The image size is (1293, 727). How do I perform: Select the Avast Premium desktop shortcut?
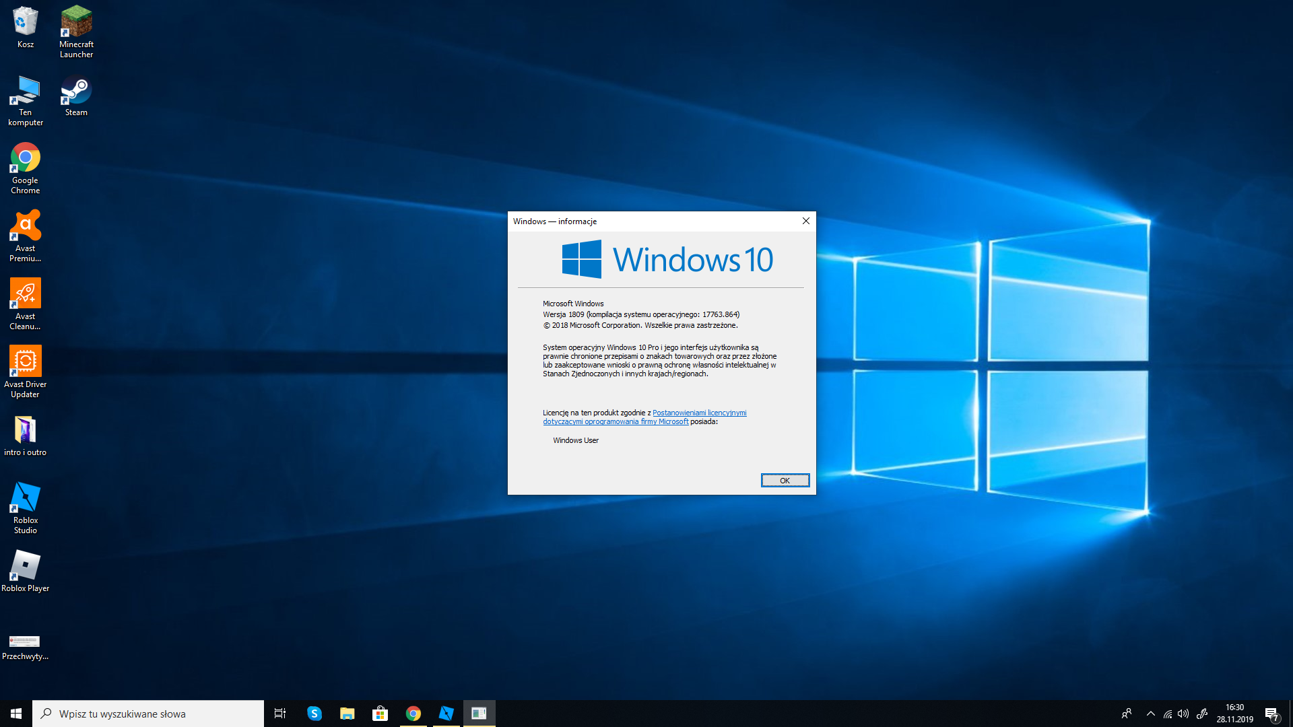pyautogui.click(x=25, y=235)
